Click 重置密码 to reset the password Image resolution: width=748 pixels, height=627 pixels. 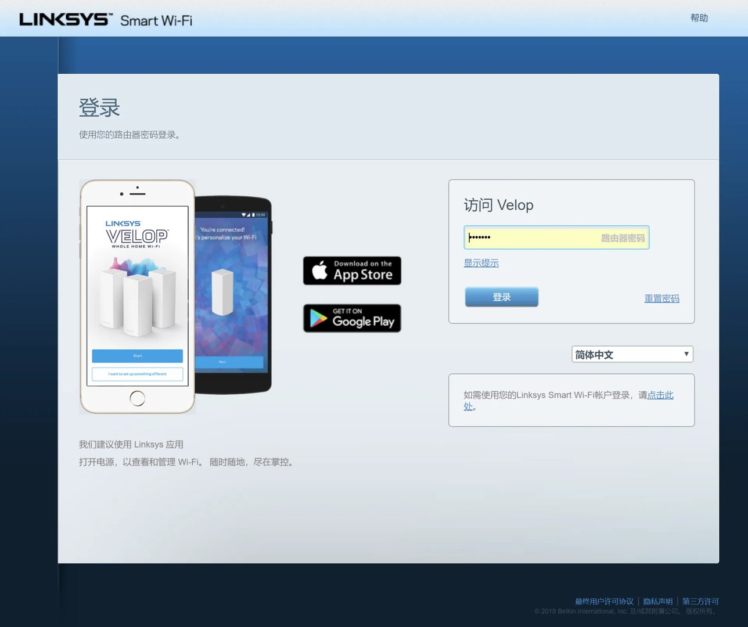pos(661,298)
